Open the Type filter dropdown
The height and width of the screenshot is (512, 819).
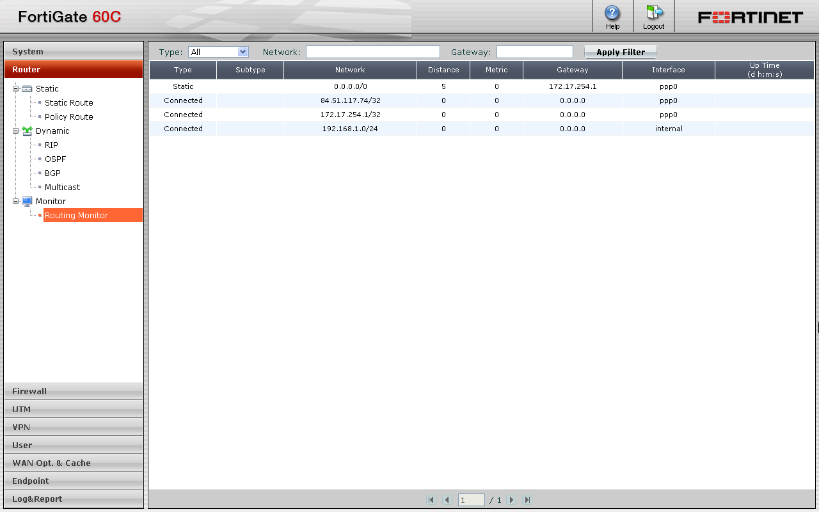coord(218,52)
